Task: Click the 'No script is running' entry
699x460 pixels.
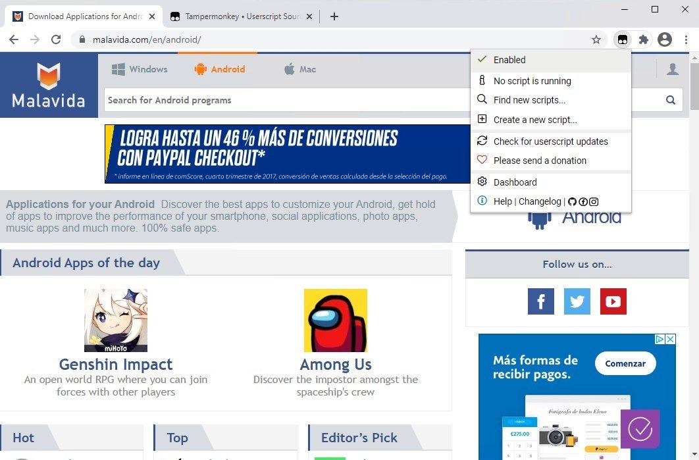Action: point(550,81)
